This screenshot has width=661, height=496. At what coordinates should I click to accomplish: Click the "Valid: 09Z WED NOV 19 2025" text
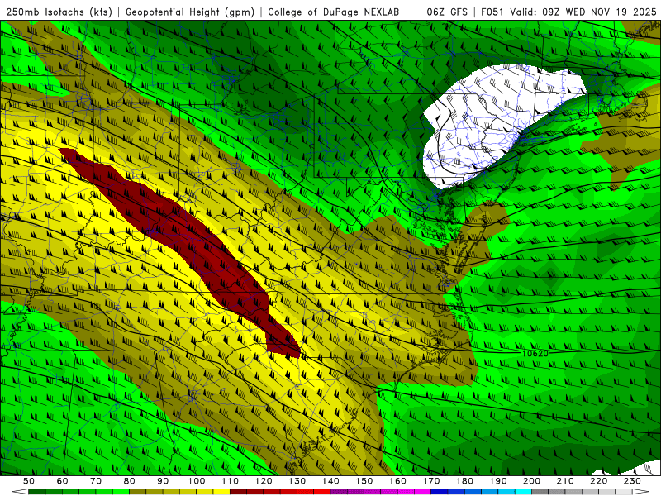click(583, 12)
